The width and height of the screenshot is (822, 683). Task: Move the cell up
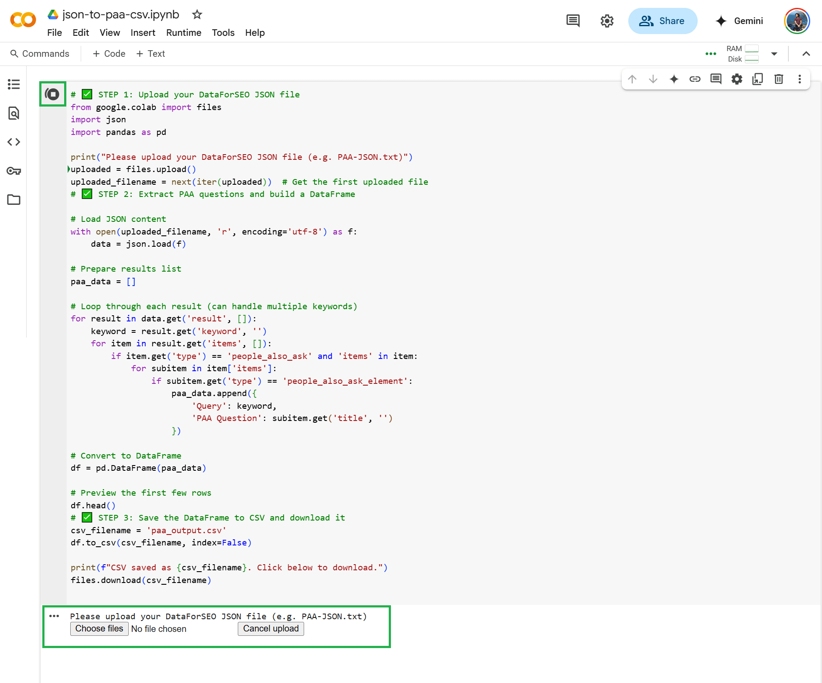[x=632, y=79]
